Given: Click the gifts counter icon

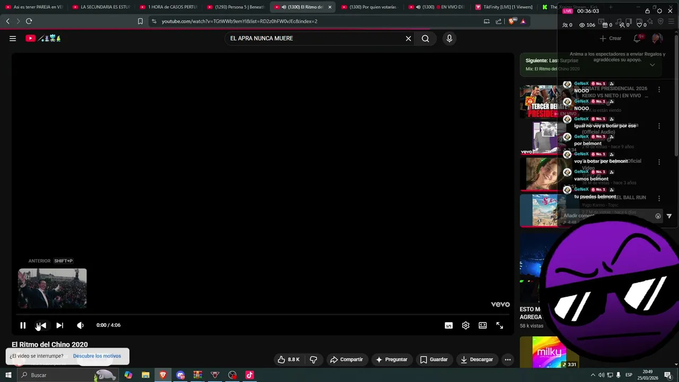Looking at the screenshot, I should [x=605, y=25].
